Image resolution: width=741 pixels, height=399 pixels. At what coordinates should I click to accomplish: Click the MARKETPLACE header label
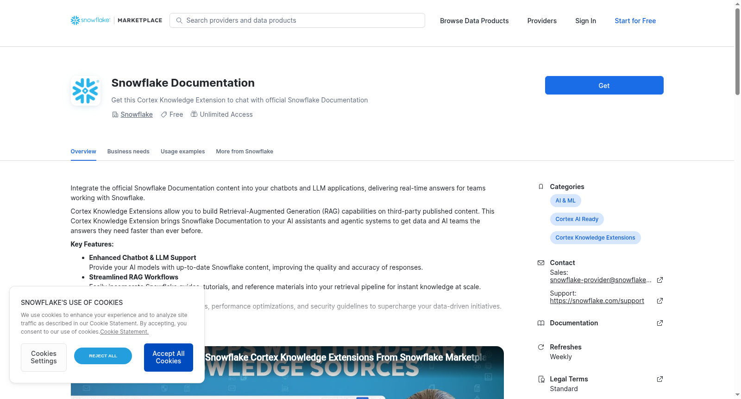140,20
